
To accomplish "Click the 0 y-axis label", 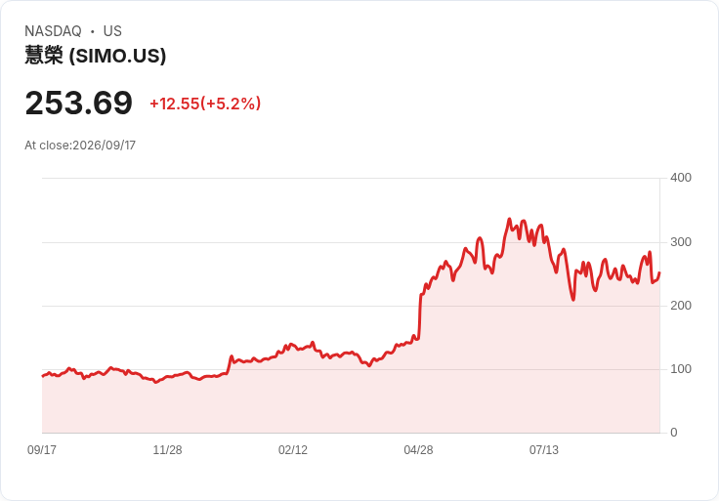I will point(674,433).
